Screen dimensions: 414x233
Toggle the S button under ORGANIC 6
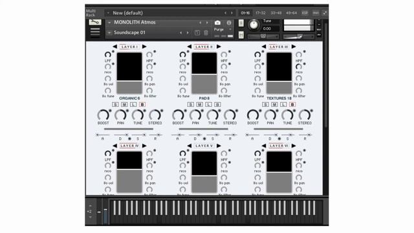(115, 105)
